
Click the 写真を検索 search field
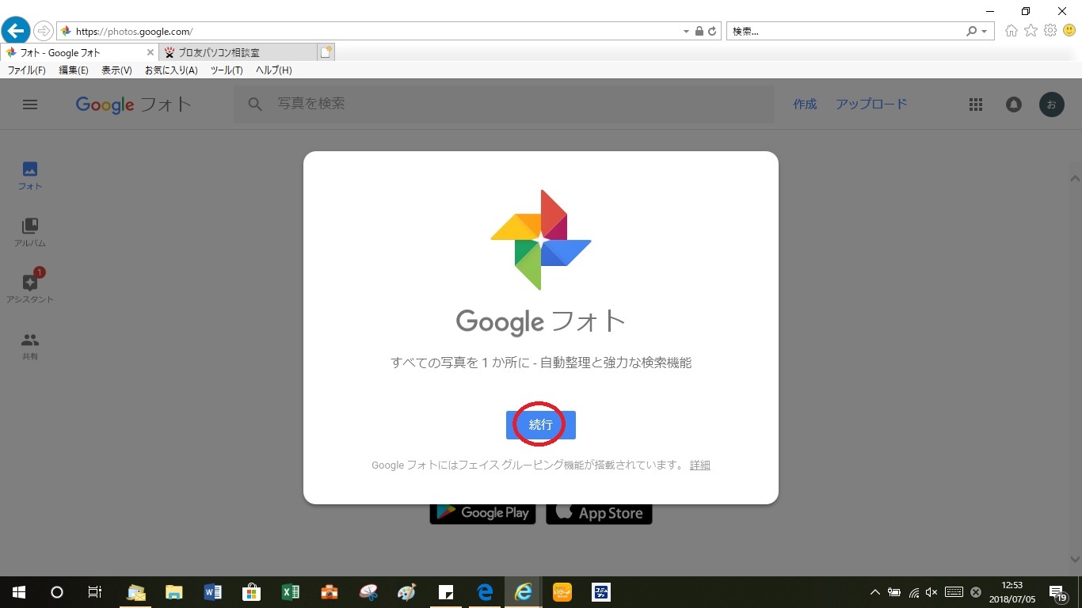click(504, 104)
